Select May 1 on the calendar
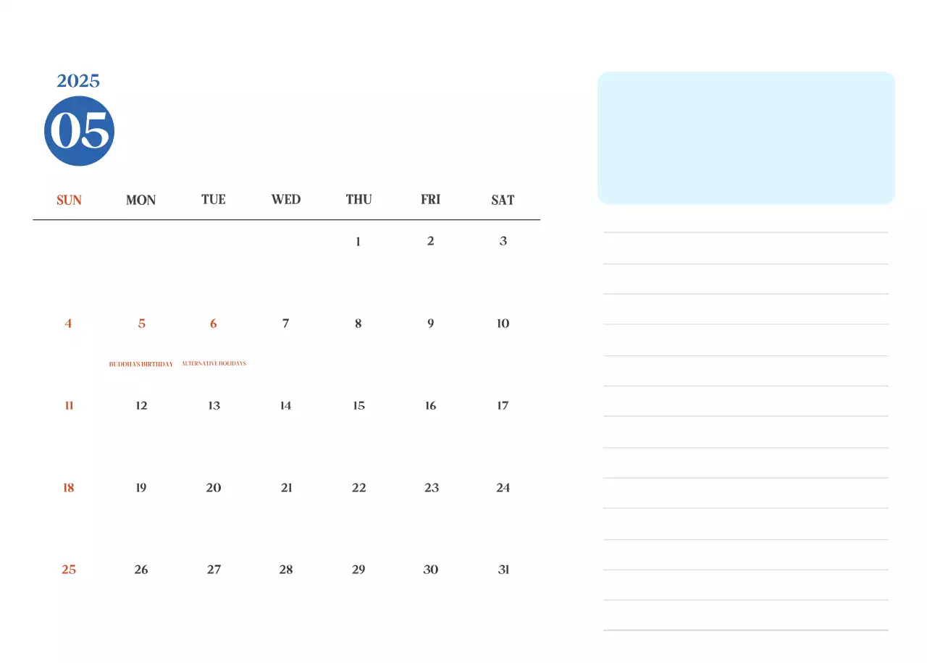This screenshot has width=927, height=663. pyautogui.click(x=358, y=241)
